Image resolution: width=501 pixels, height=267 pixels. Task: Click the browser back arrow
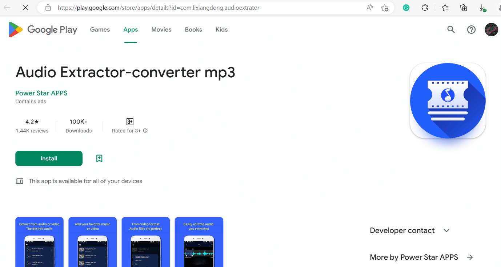(7, 8)
